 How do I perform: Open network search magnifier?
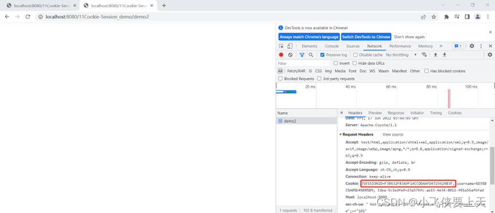point(311,55)
